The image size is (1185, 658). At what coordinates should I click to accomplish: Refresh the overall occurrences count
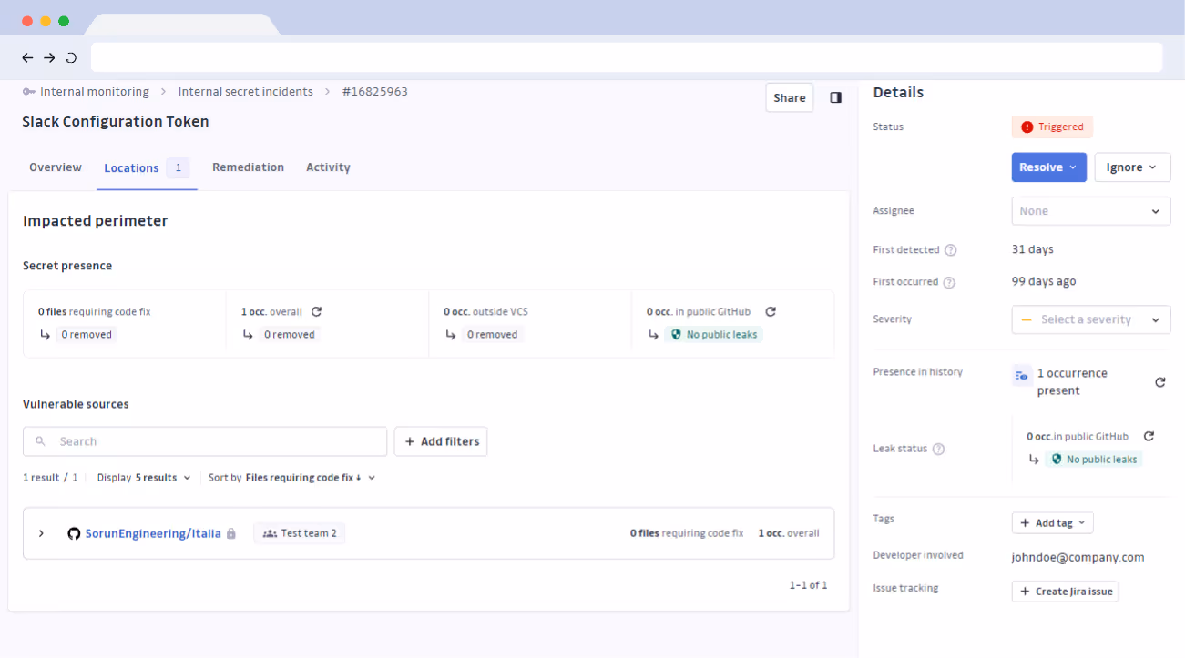pos(316,311)
